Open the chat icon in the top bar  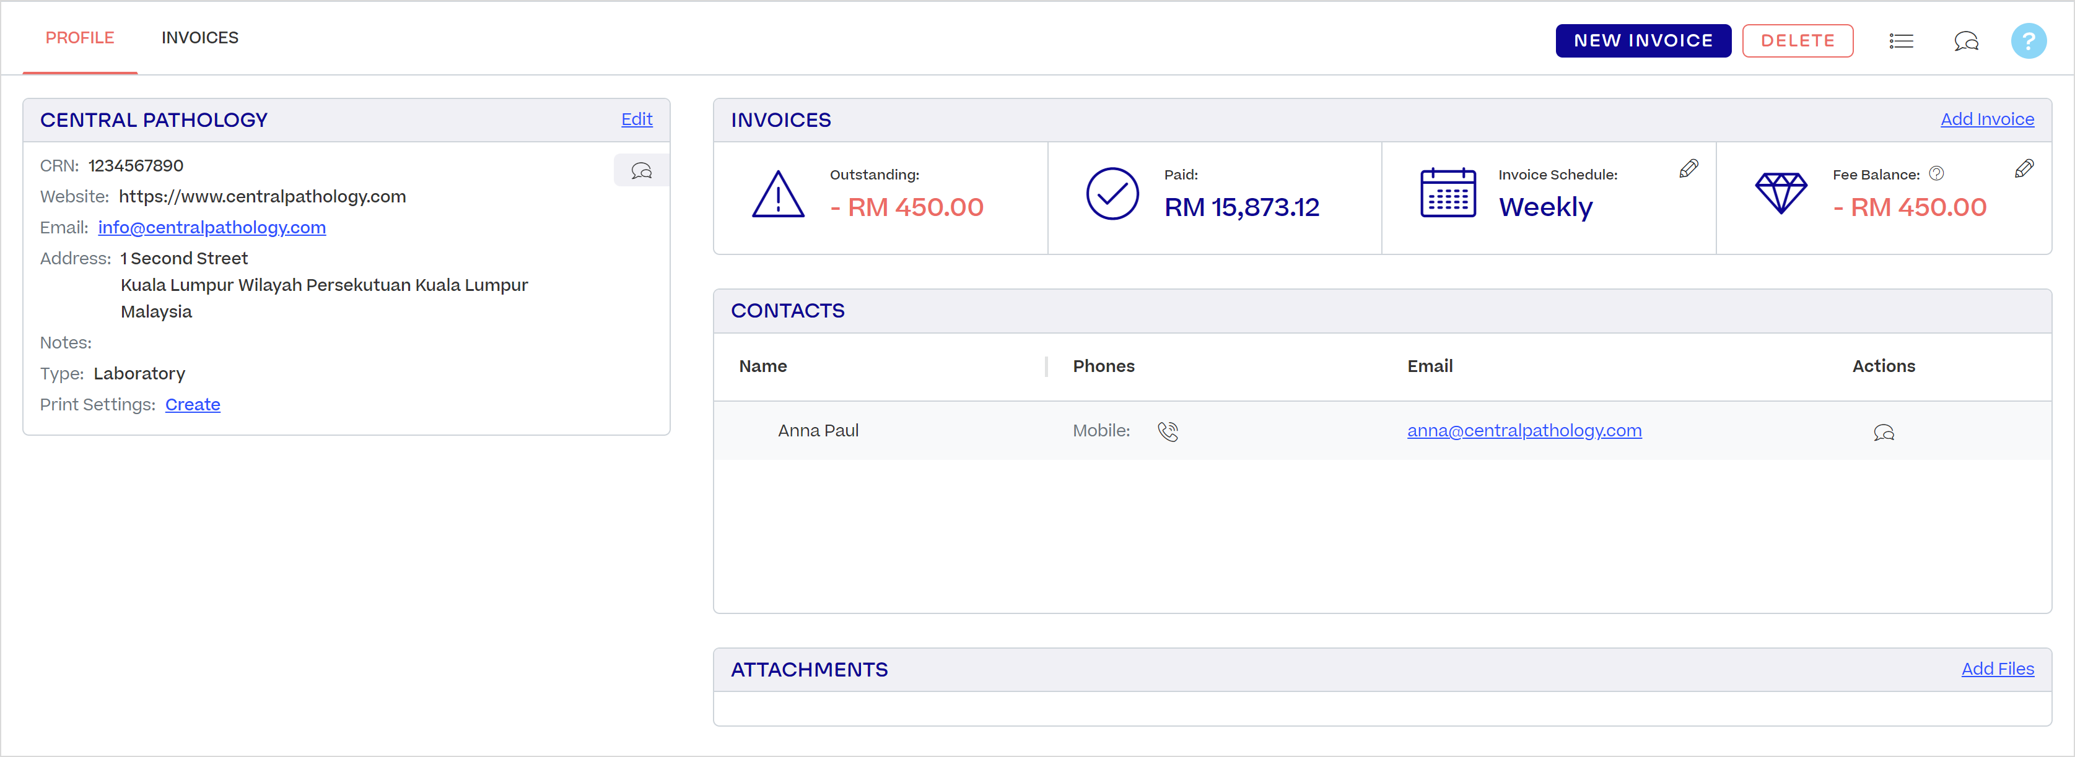click(1966, 41)
